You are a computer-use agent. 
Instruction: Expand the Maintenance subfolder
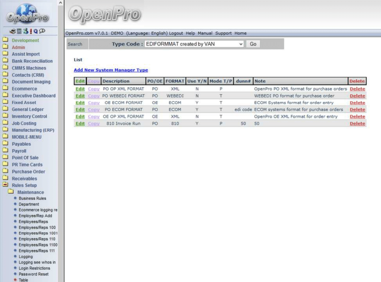pyautogui.click(x=11, y=192)
